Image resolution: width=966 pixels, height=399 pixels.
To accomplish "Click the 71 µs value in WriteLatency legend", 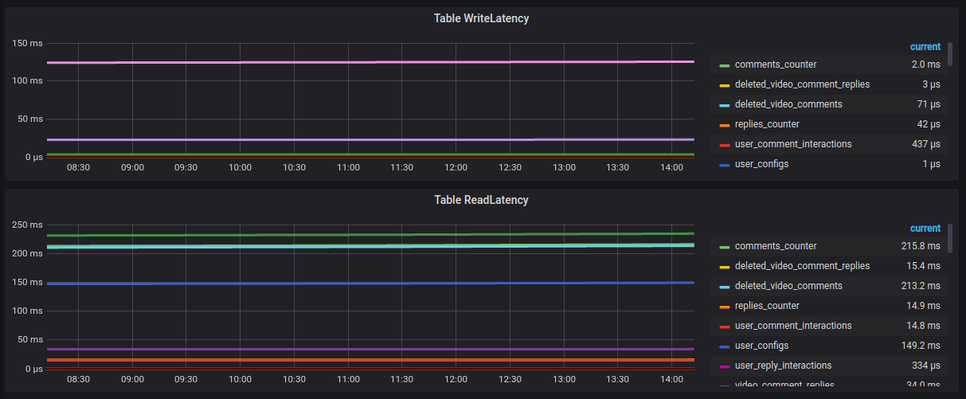I will [x=929, y=104].
